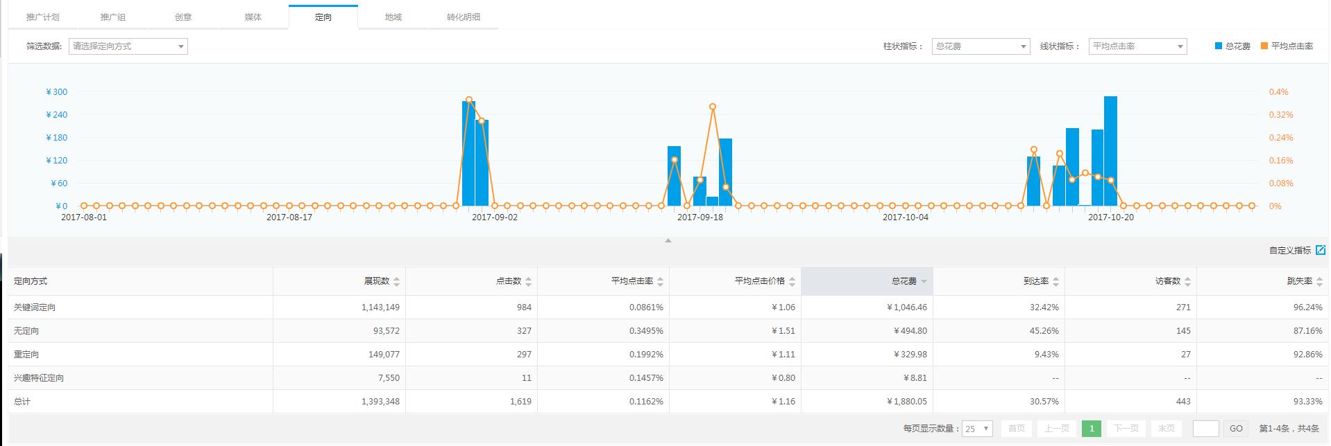Sort by 平均点击价格 column arrows
Image resolution: width=1331 pixels, height=446 pixels.
[x=792, y=282]
